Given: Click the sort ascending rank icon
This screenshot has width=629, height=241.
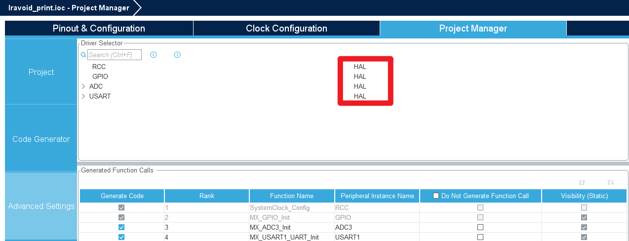Looking at the screenshot, I should point(582,182).
